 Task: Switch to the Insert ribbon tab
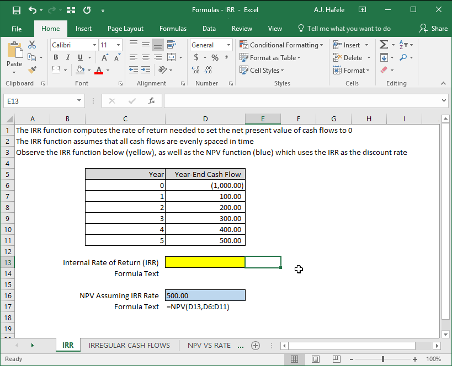(x=83, y=29)
